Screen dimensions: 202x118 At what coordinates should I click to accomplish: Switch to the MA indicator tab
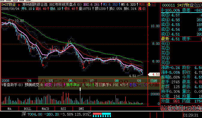click(9, 109)
